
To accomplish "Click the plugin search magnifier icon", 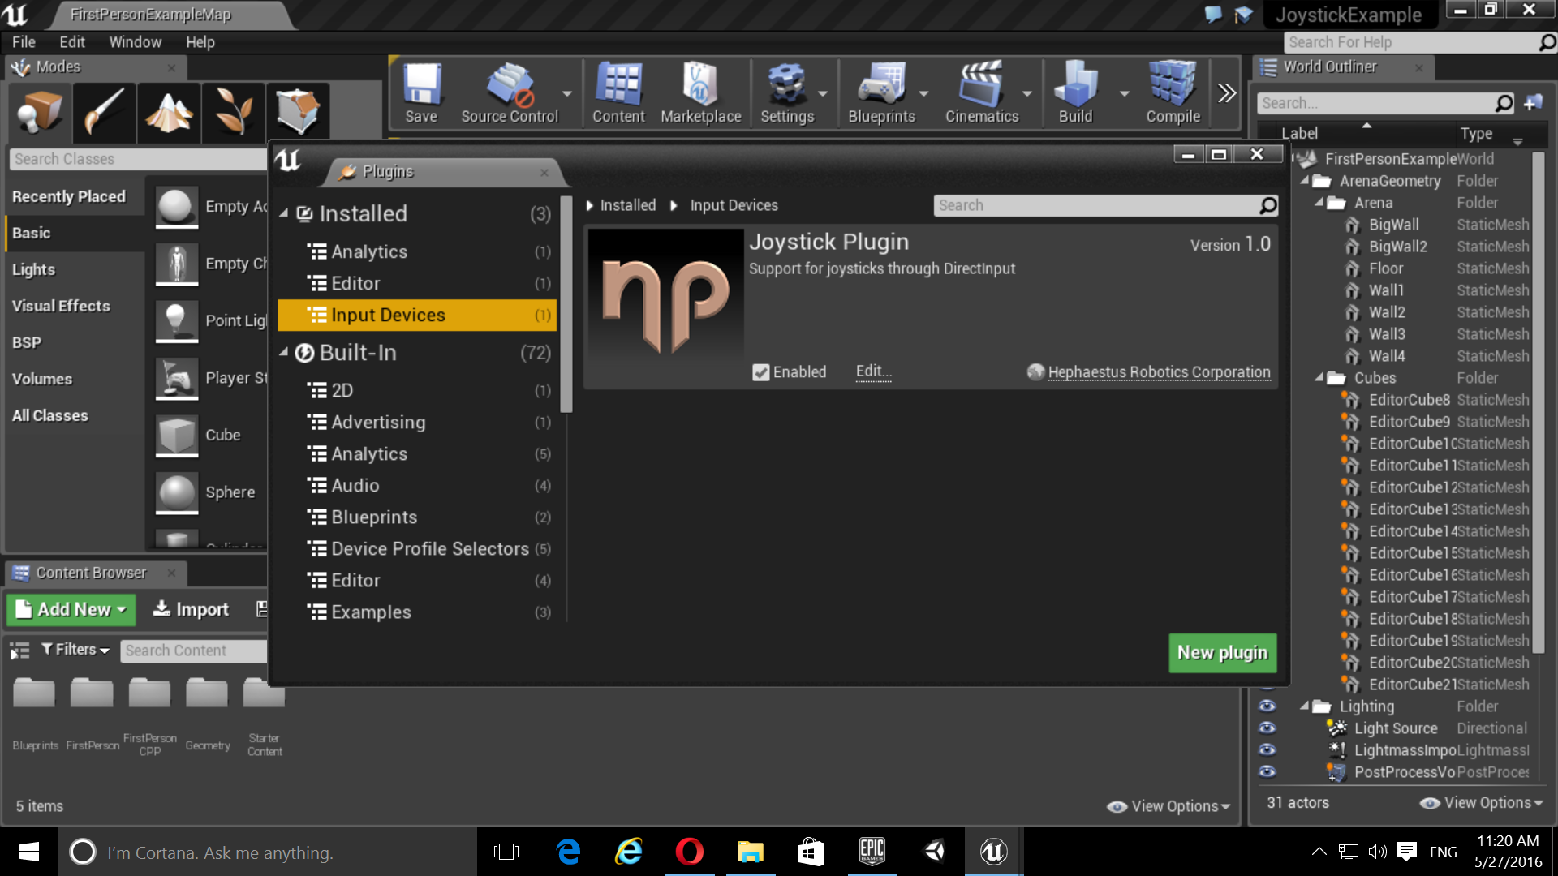I will [x=1267, y=206].
